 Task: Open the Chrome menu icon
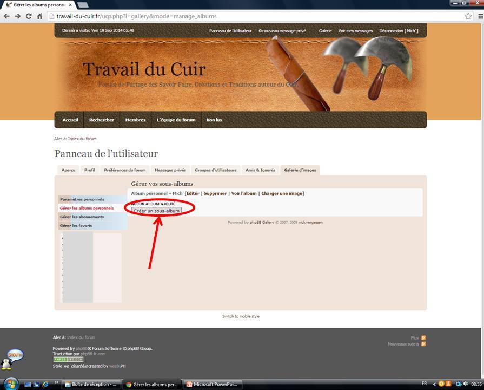click(478, 16)
